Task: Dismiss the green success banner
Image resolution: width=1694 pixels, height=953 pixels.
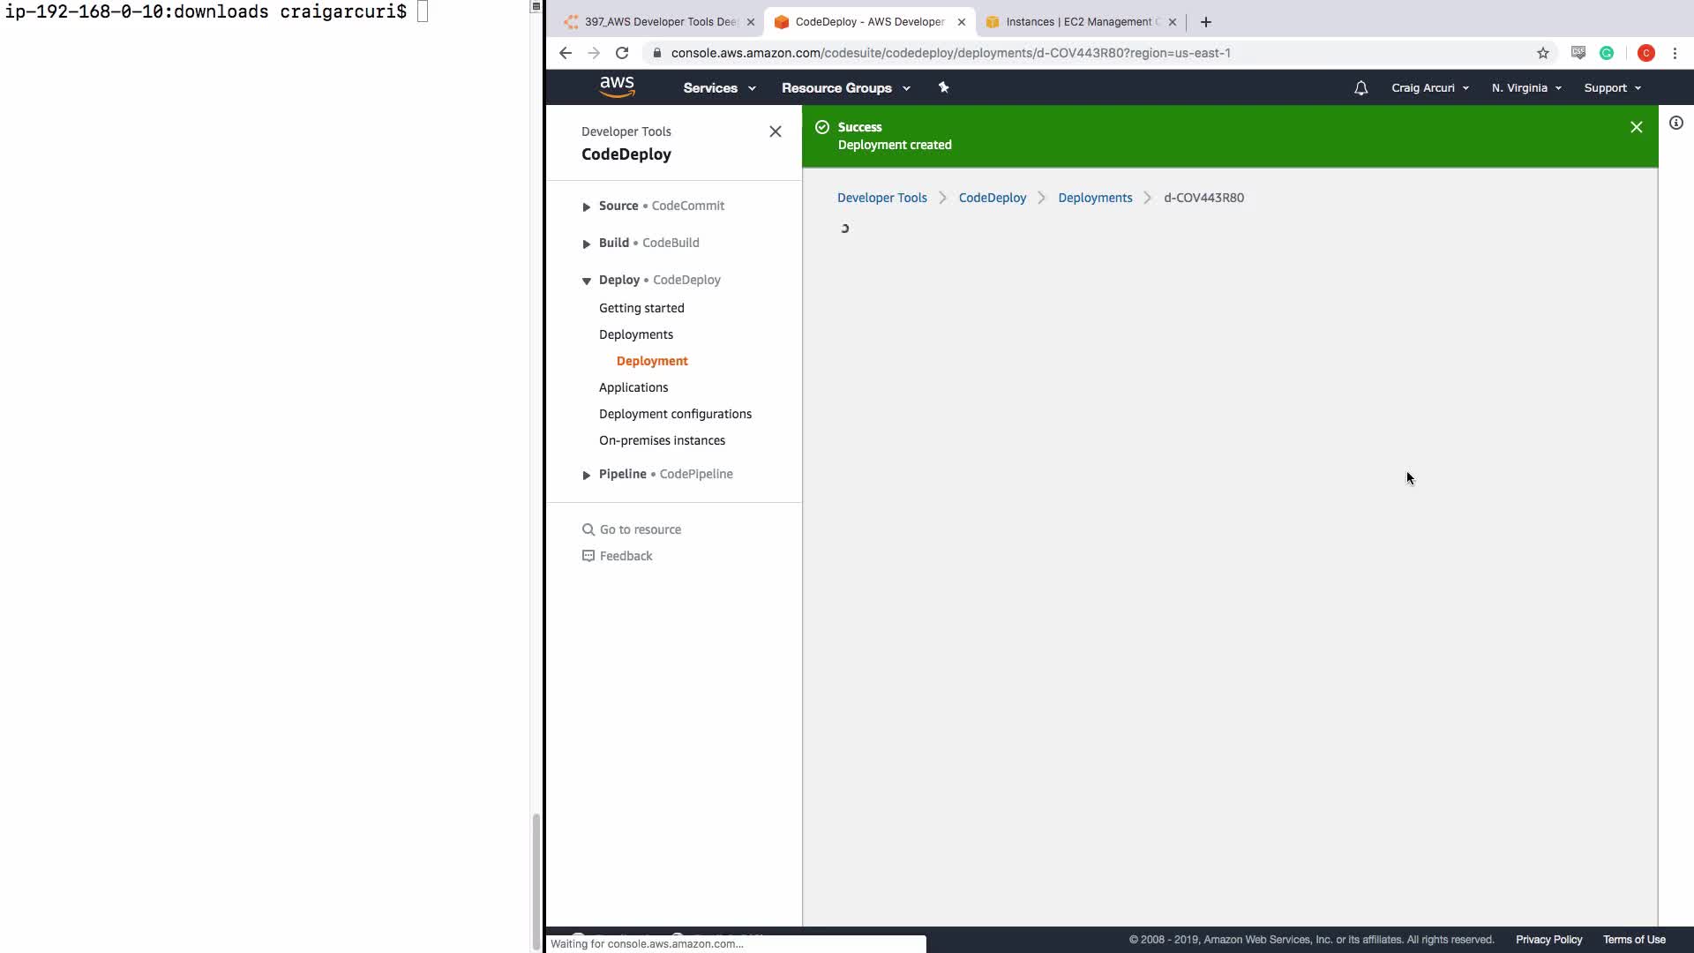Action: [1636, 127]
